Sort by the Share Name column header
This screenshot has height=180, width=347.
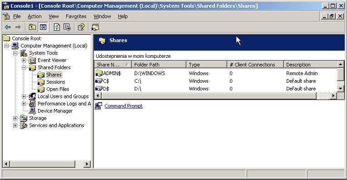point(113,65)
